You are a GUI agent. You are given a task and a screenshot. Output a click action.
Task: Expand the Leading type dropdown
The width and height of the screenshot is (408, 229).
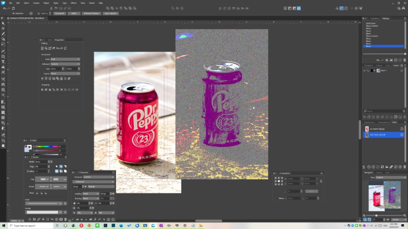[x=91, y=194]
